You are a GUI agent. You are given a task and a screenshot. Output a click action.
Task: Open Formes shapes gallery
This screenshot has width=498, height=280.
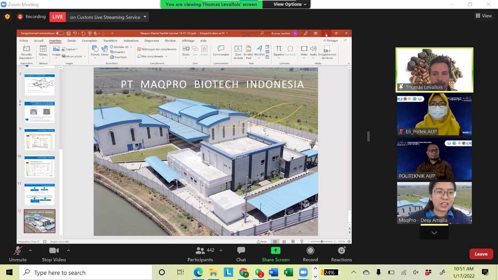click(x=95, y=51)
